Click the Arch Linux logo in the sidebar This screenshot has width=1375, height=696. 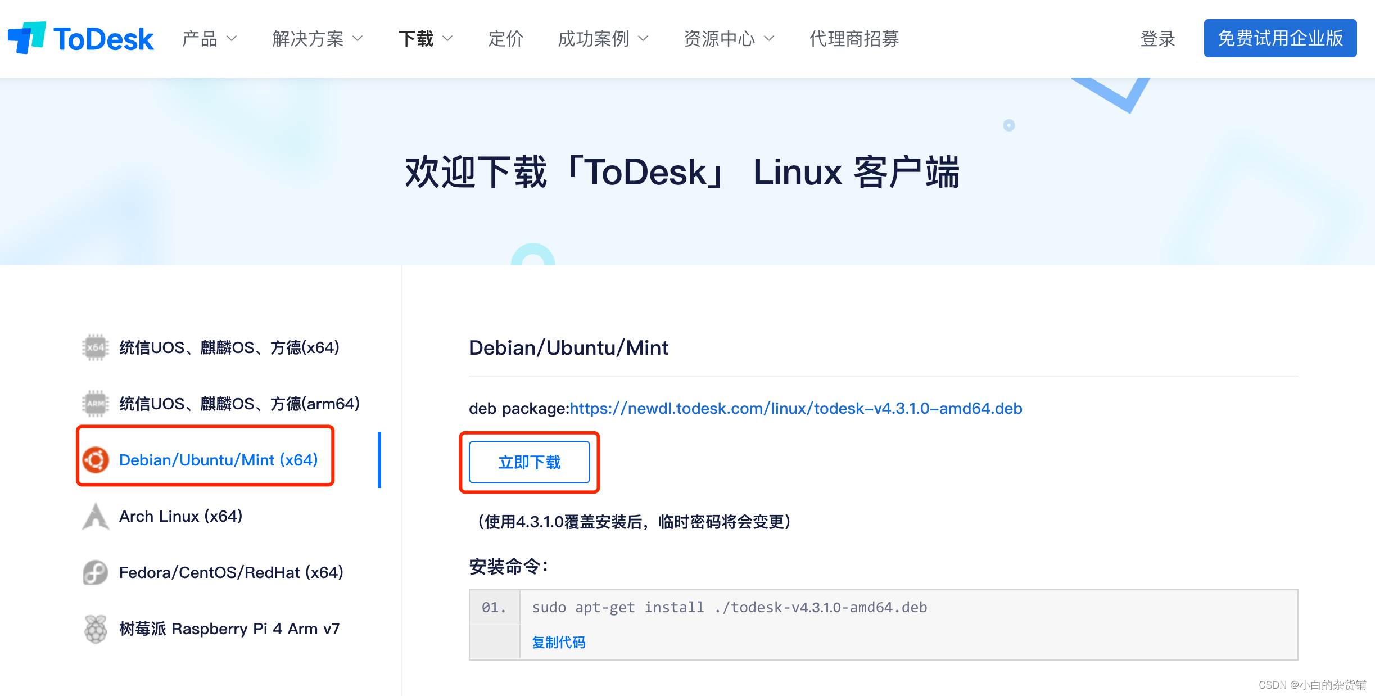tap(96, 516)
